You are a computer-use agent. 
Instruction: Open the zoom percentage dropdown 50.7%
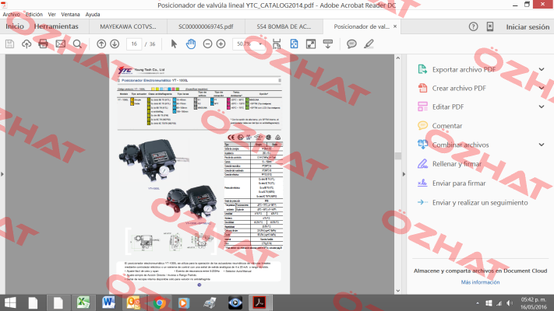[260, 44]
